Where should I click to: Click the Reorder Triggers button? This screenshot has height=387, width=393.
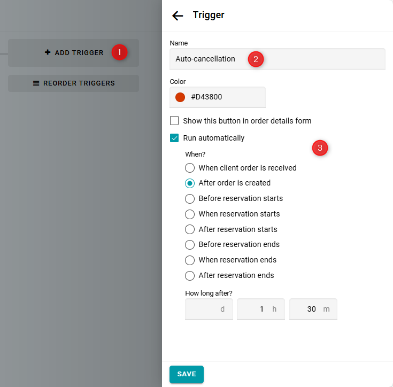pos(73,83)
